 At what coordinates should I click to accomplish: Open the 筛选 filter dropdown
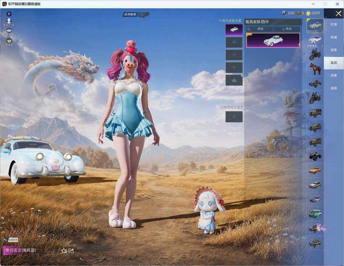coord(287,29)
